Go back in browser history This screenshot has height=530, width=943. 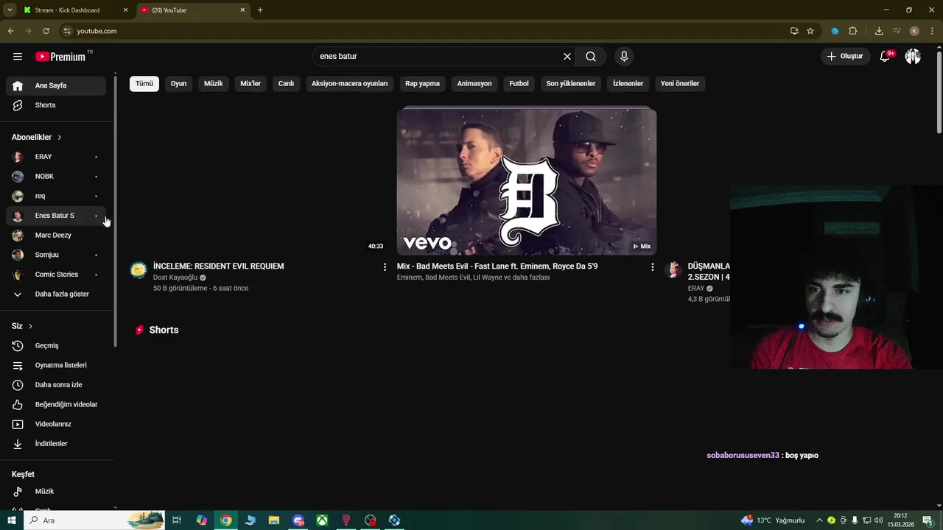click(10, 31)
